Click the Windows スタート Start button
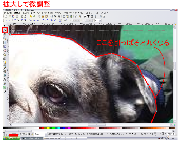 coord(11,138)
